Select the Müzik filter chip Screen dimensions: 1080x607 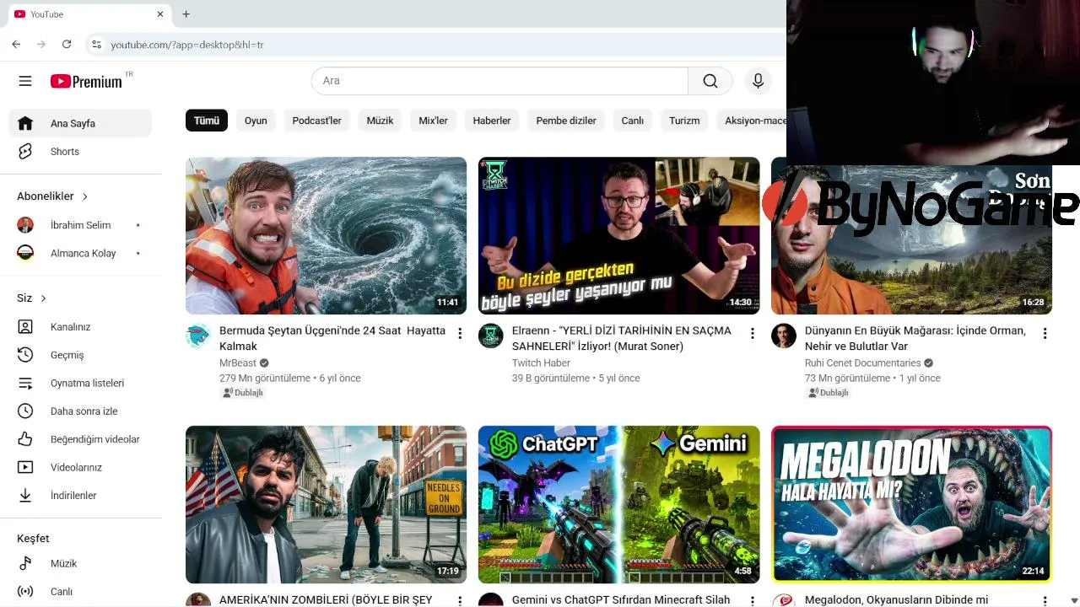point(380,121)
